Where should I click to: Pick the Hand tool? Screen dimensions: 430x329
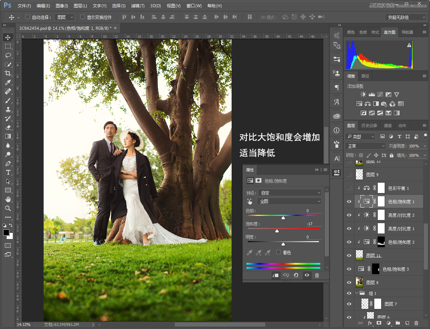[8, 199]
